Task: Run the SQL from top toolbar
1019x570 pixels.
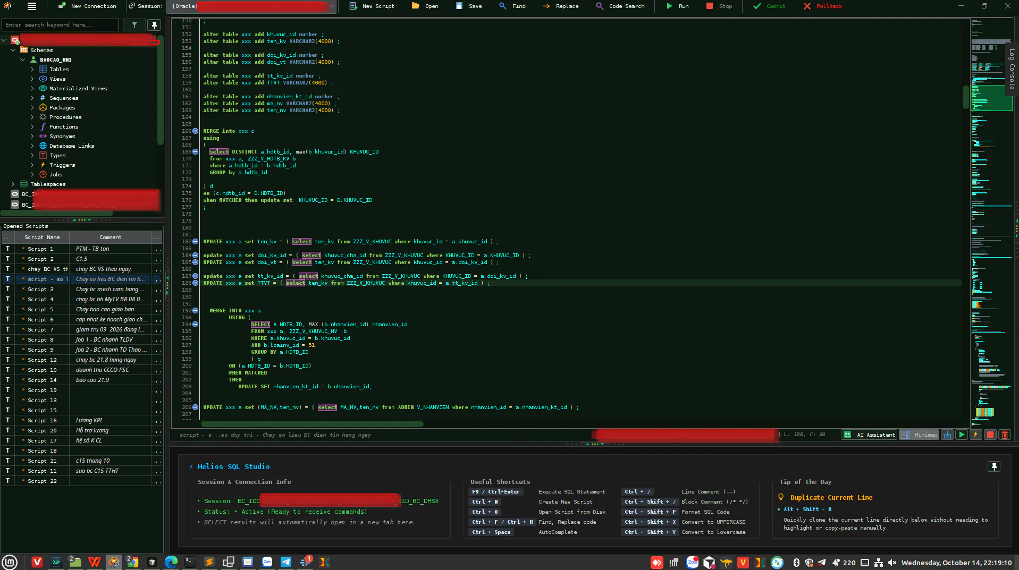Action: point(678,6)
